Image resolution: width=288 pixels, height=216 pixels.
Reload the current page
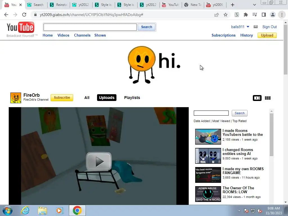pos(24,15)
